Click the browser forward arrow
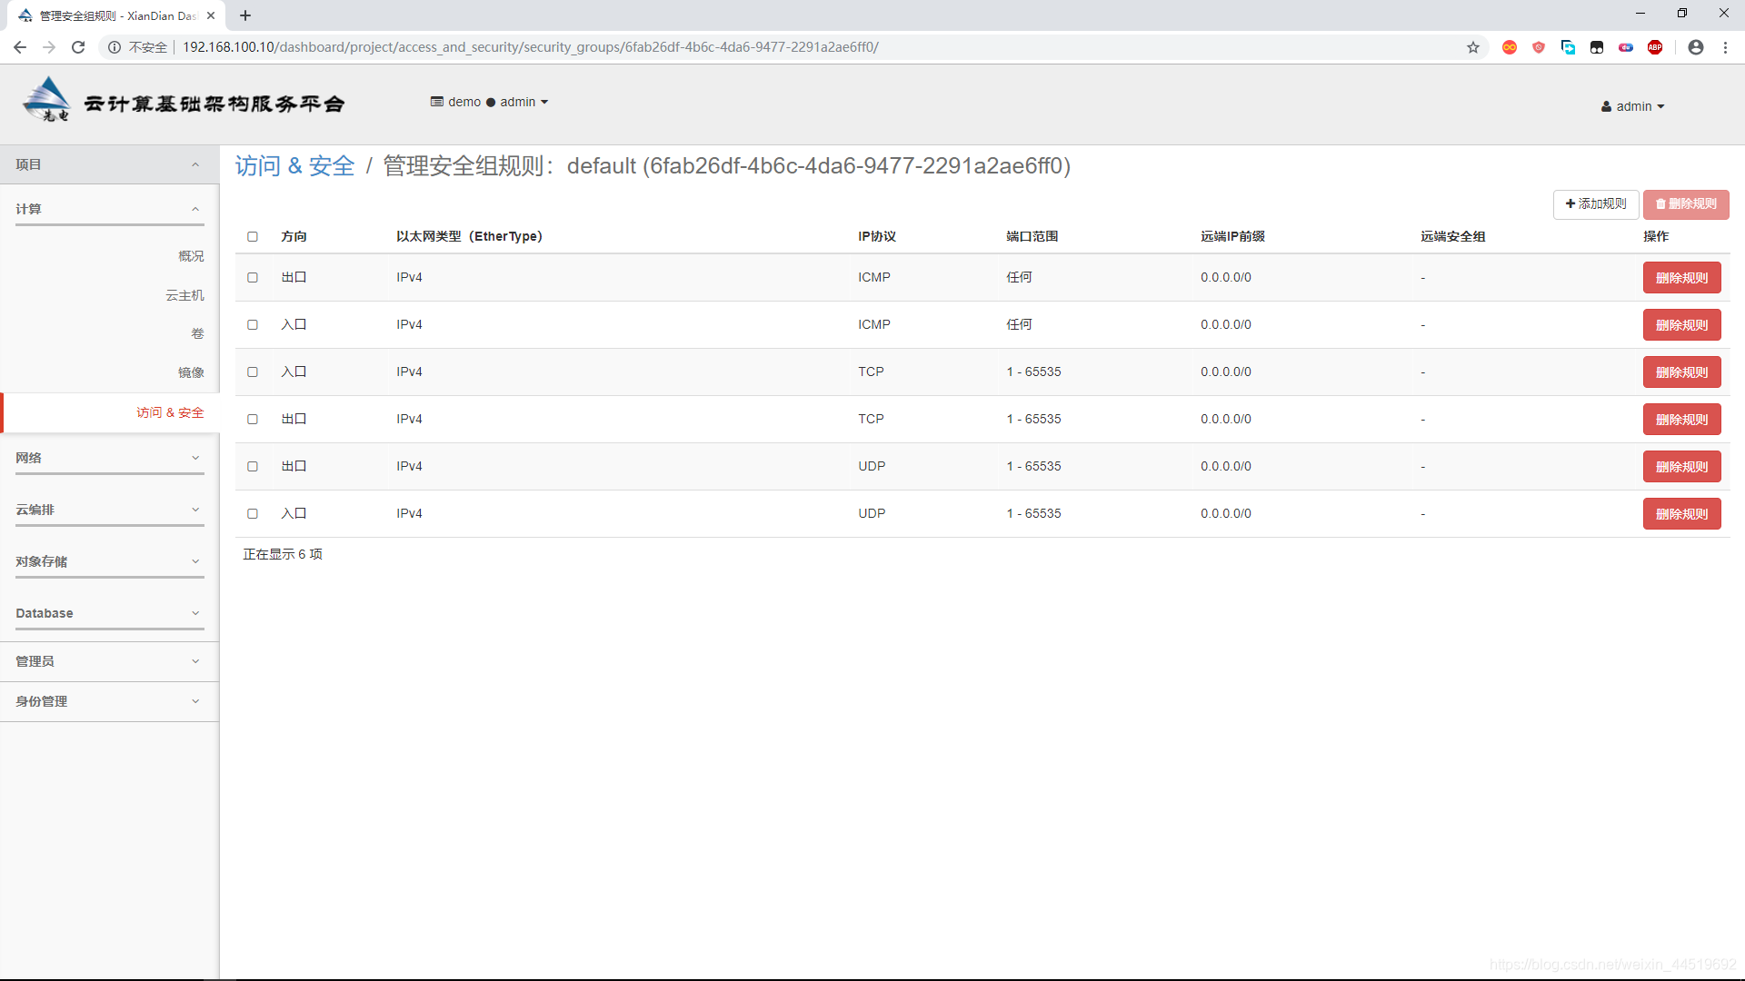 pos(49,47)
